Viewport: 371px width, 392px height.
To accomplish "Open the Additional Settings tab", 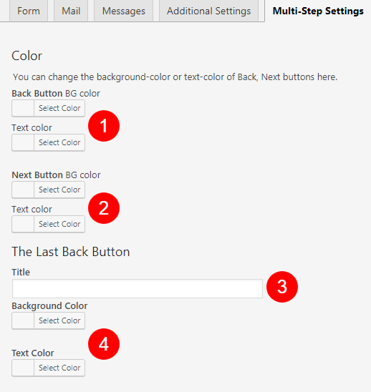I will [x=209, y=11].
